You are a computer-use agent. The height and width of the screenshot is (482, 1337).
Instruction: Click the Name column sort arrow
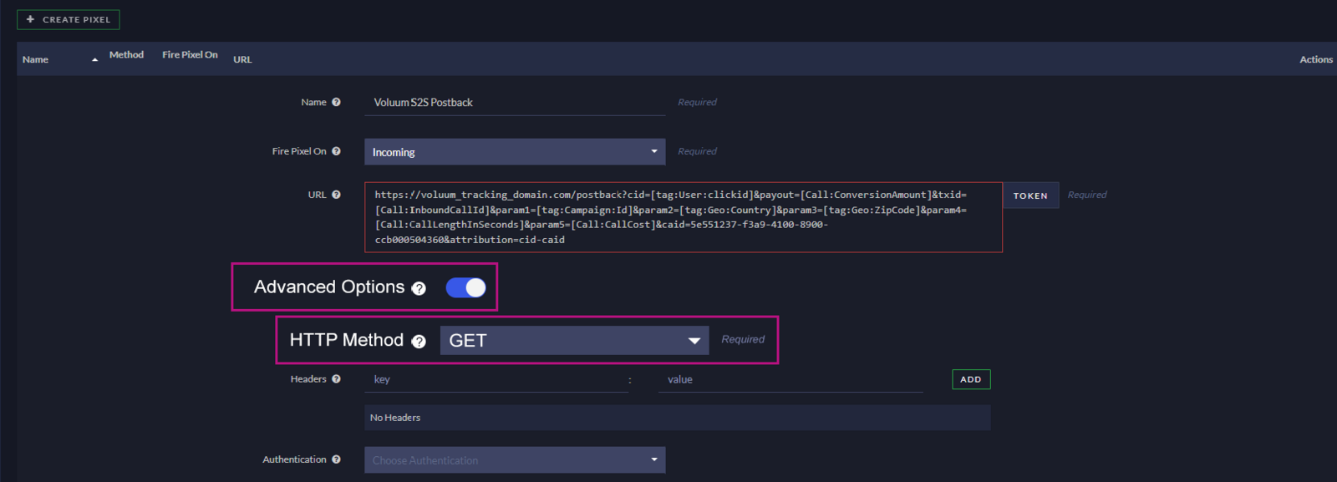[x=94, y=59]
